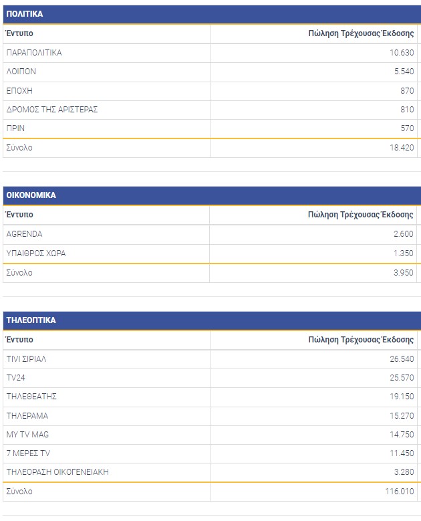This screenshot has height=521, width=421.
Task: Click the AGRENDA publication name
Action: (24, 234)
